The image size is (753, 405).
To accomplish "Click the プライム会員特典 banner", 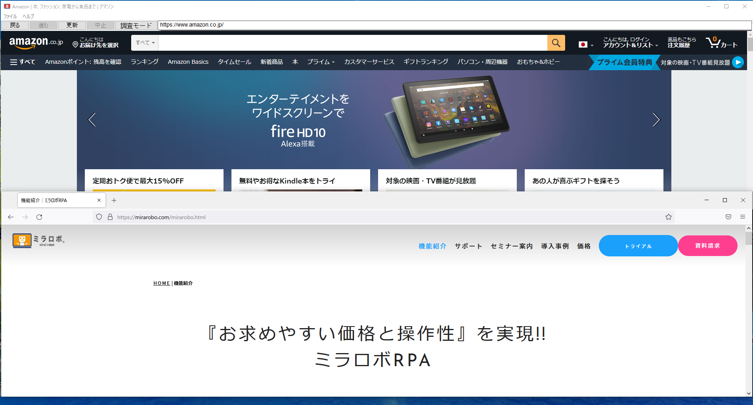I will tap(625, 62).
